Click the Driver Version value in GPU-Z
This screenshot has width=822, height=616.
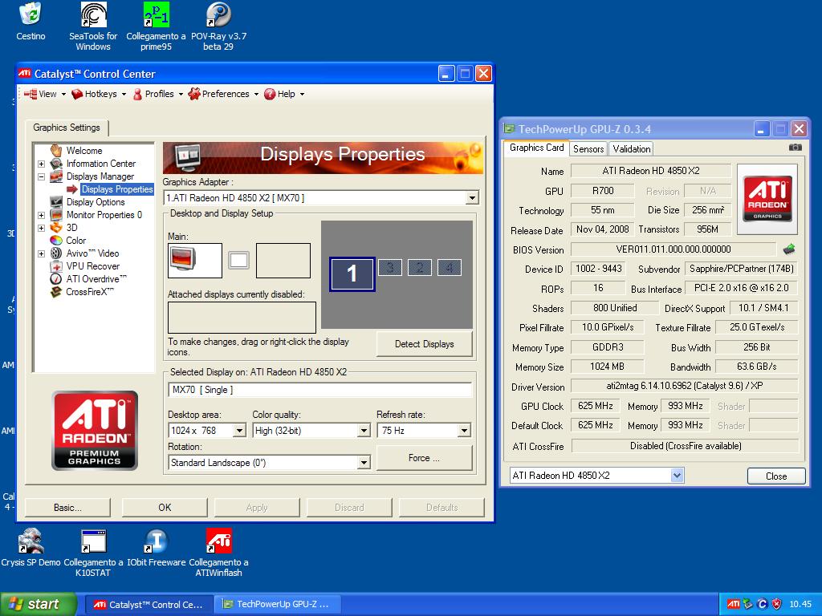coord(684,386)
